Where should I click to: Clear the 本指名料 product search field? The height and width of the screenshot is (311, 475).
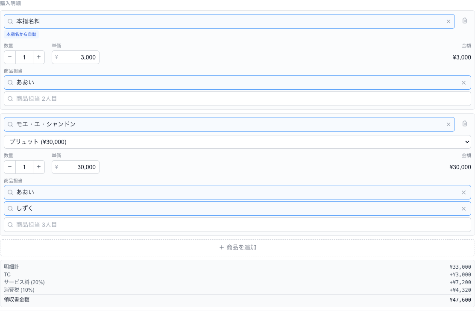[449, 21]
